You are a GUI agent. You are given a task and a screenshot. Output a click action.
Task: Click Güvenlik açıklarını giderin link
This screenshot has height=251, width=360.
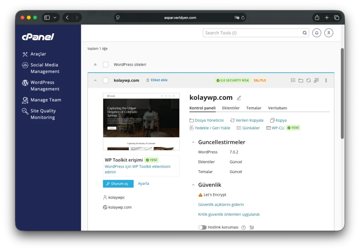(221, 204)
